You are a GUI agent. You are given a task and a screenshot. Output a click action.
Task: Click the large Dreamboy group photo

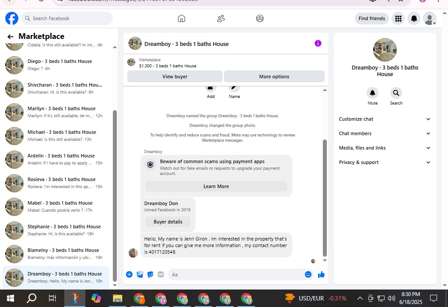click(385, 50)
